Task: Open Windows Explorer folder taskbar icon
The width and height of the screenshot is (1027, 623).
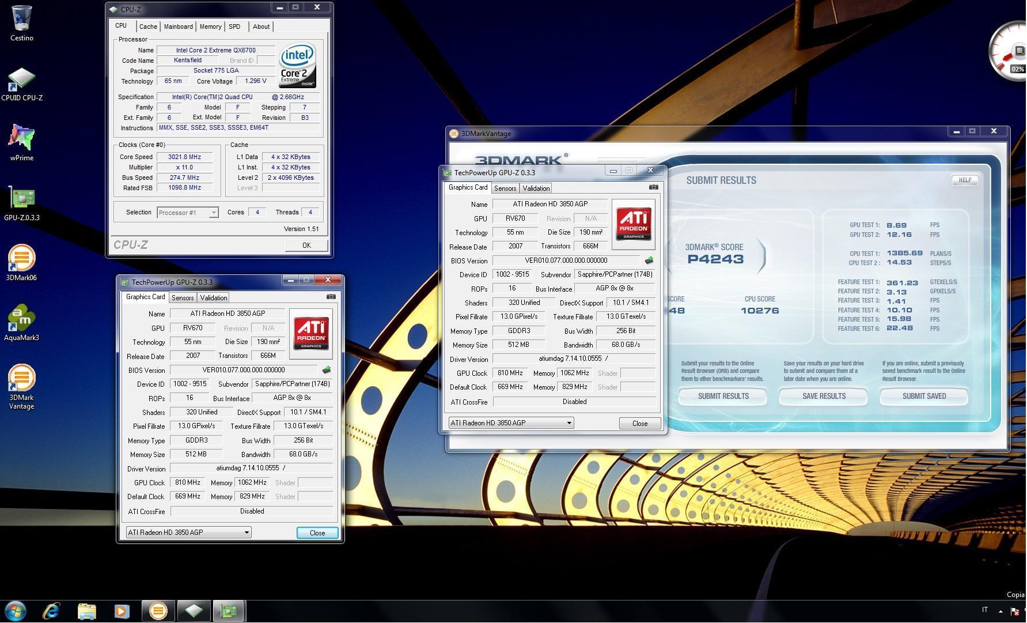Action: (86, 611)
